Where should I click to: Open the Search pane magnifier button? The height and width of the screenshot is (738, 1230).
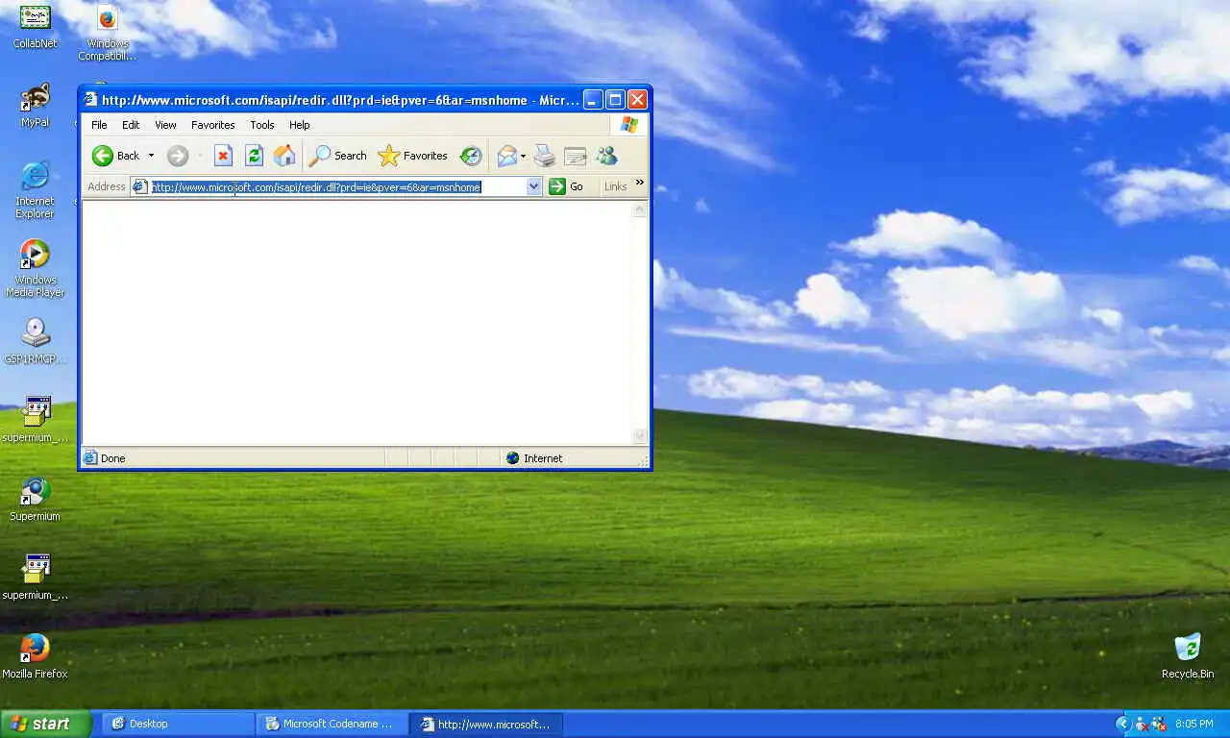coord(337,156)
